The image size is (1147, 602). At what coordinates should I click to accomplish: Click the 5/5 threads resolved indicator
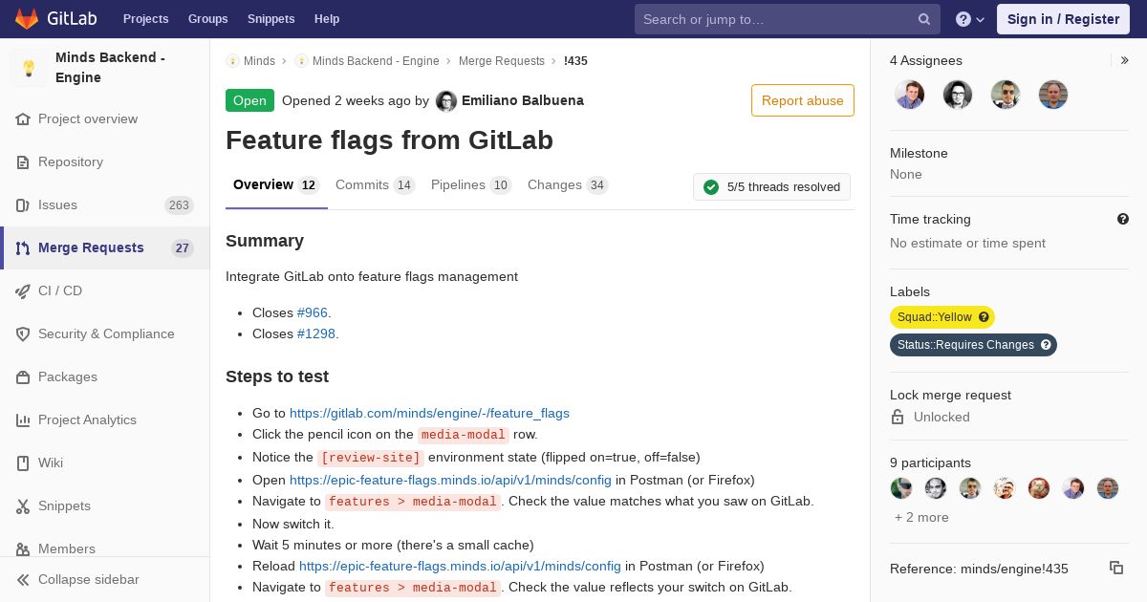tap(771, 187)
